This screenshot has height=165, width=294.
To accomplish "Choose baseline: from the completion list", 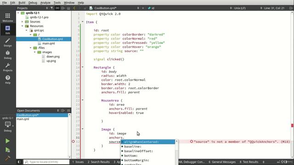I will pyautogui.click(x=148, y=147).
